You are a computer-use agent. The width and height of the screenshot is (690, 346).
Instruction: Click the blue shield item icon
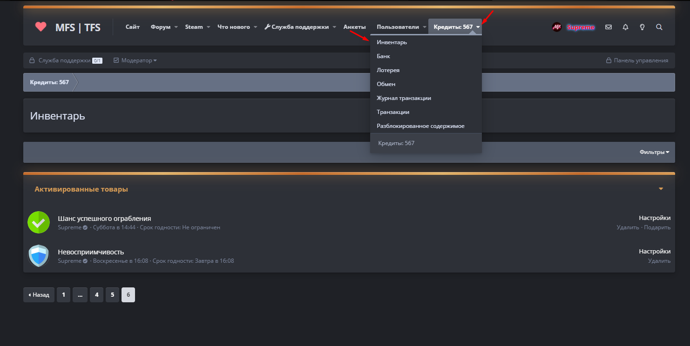(38, 256)
